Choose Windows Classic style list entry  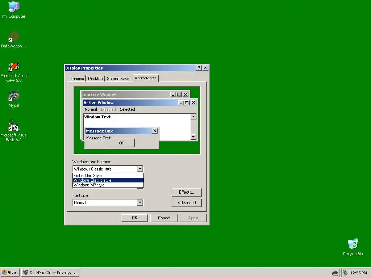pyautogui.click(x=108, y=180)
